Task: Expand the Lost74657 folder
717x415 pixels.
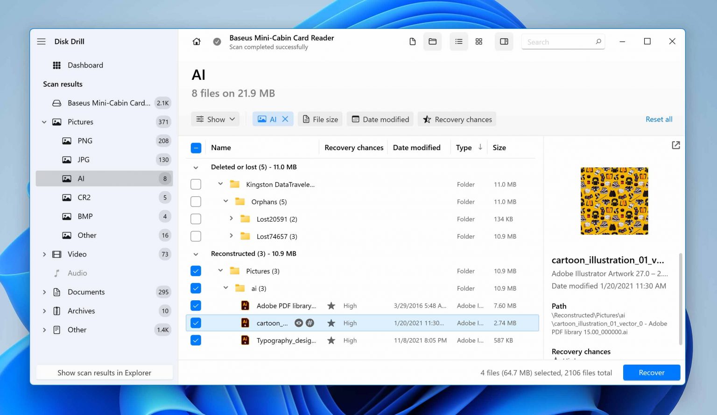Action: (231, 236)
